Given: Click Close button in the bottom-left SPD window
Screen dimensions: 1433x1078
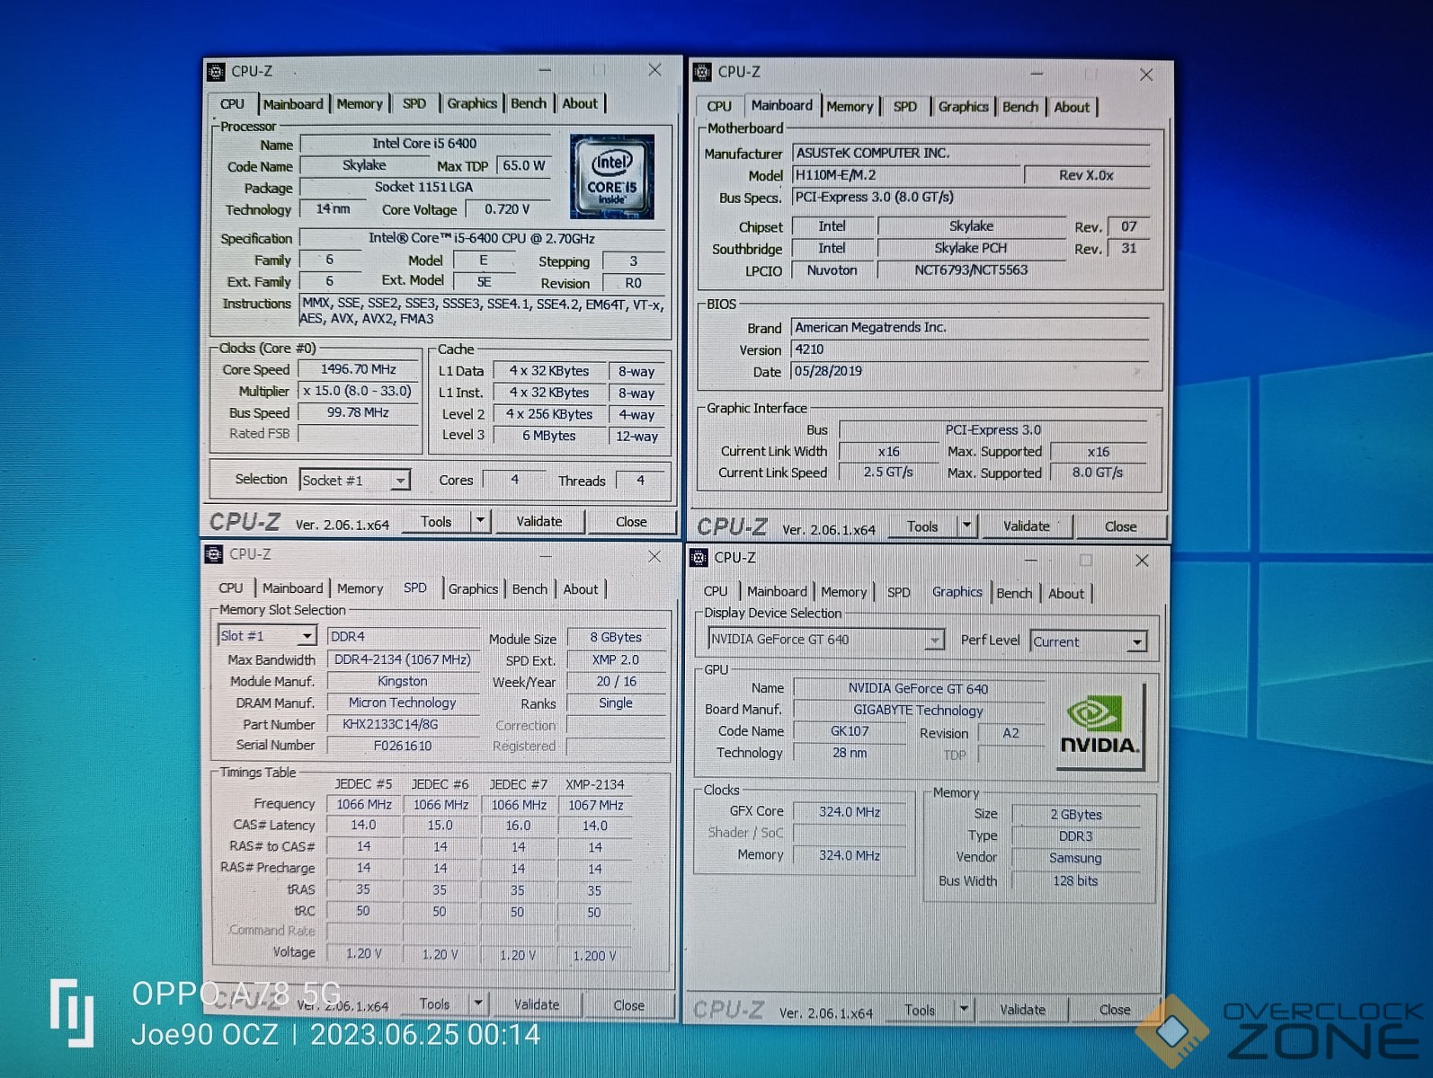Looking at the screenshot, I should click(x=628, y=1005).
